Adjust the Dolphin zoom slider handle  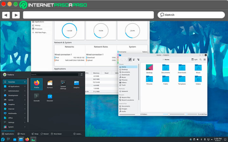[x=169, y=114]
